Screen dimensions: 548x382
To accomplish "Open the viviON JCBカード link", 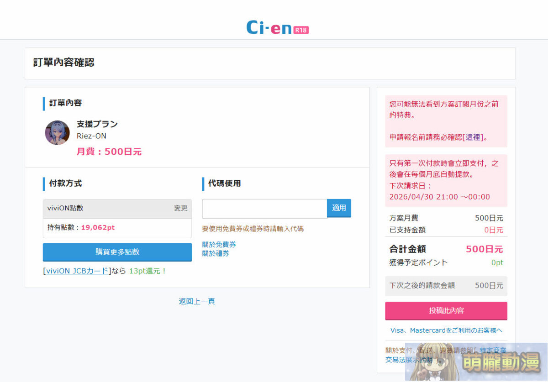I will (x=77, y=271).
